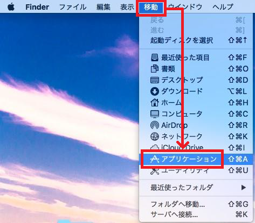Click the ネットワーク globe icon
Image resolution: width=255 pixels, height=223 pixels.
tap(154, 136)
